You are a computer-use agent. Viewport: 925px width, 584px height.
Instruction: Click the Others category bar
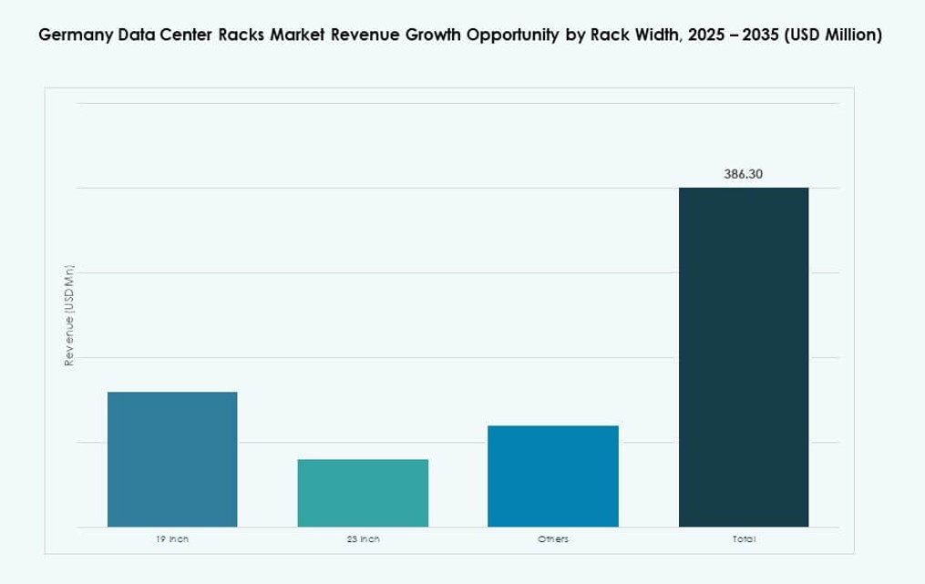(x=552, y=476)
